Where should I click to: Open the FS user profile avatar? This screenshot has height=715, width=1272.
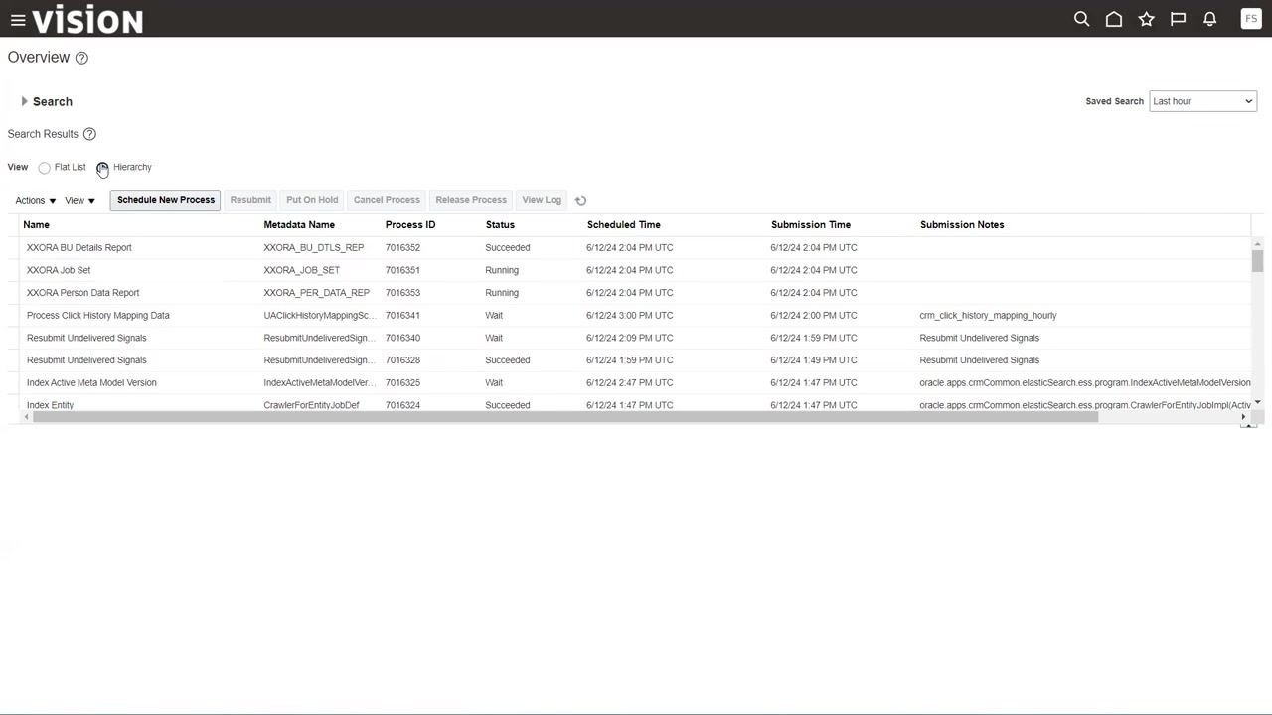[x=1251, y=19]
